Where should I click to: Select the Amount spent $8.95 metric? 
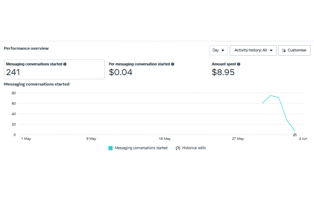tap(223, 72)
